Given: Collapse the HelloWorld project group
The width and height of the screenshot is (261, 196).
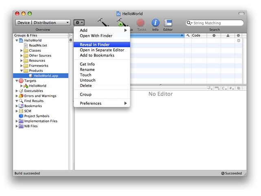Looking at the screenshot, I should pyautogui.click(x=17, y=40).
